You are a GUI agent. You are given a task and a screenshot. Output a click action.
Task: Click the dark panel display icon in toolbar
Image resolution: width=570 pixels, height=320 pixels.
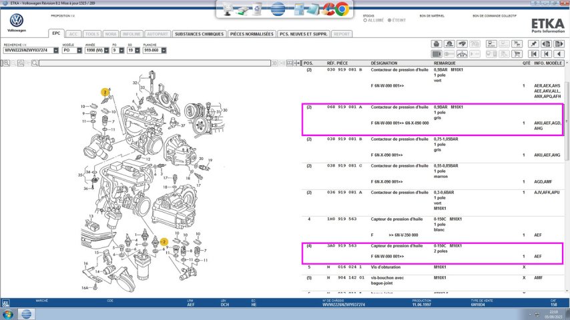437,54
